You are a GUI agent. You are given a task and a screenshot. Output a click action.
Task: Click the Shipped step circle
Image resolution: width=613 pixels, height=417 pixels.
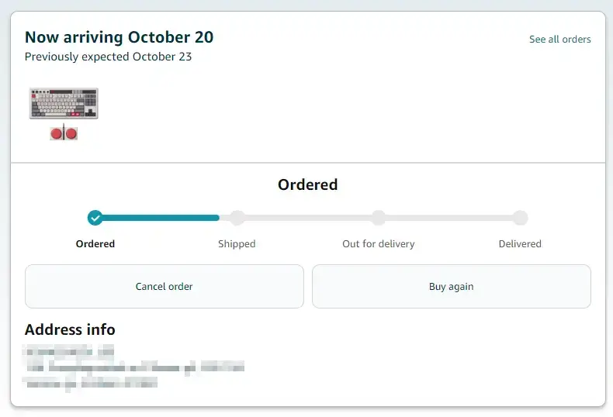pyautogui.click(x=237, y=218)
